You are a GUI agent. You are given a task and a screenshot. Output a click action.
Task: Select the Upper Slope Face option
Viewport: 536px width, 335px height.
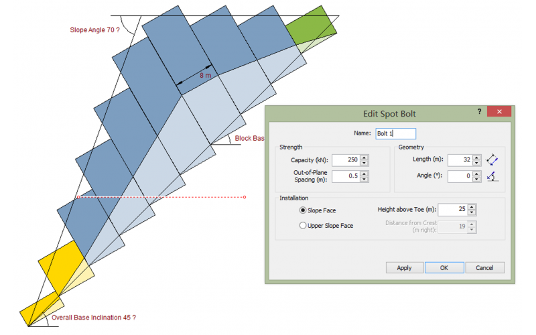[x=304, y=226]
